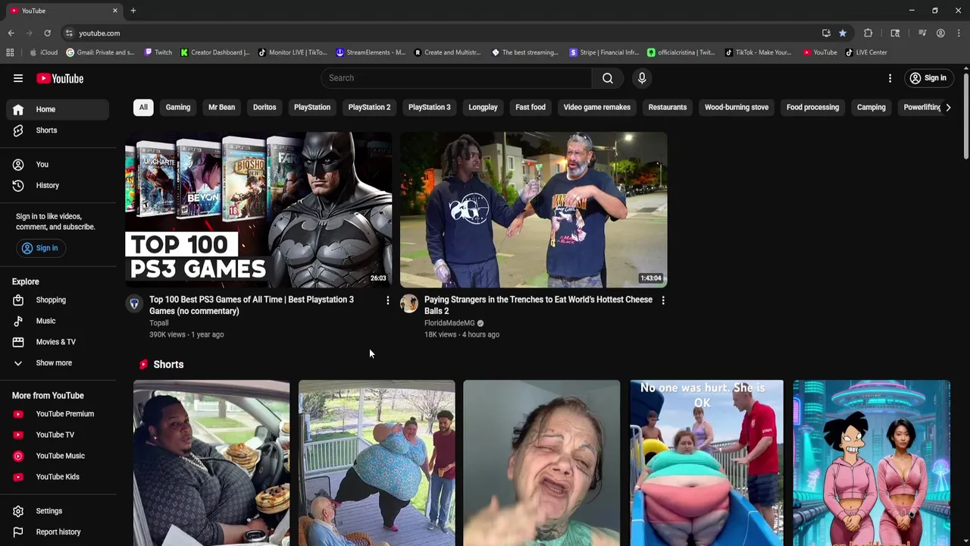Select the Wood-burning stove chip
Screen dimensions: 970x546
737,108
